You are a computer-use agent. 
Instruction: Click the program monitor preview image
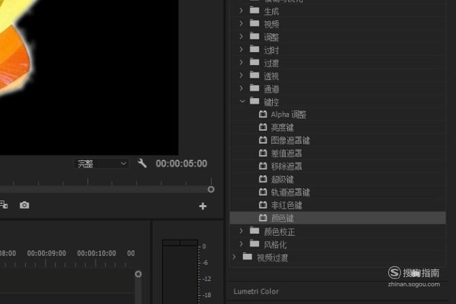[89, 77]
